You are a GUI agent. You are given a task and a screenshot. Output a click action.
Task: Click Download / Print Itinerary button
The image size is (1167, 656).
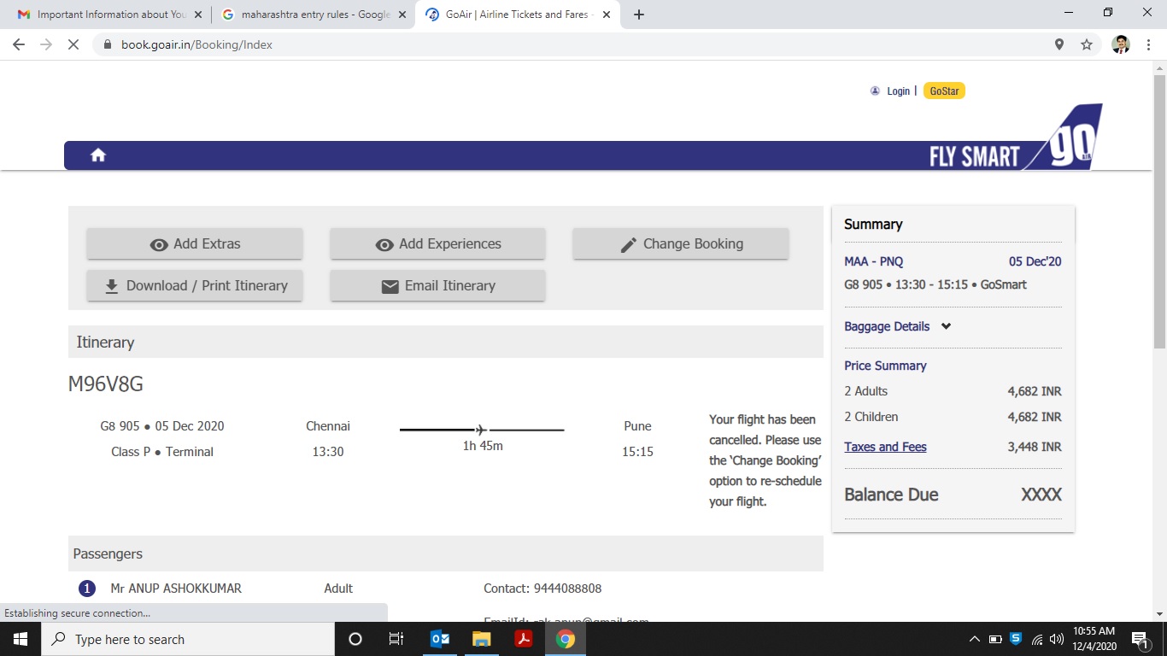195,286
